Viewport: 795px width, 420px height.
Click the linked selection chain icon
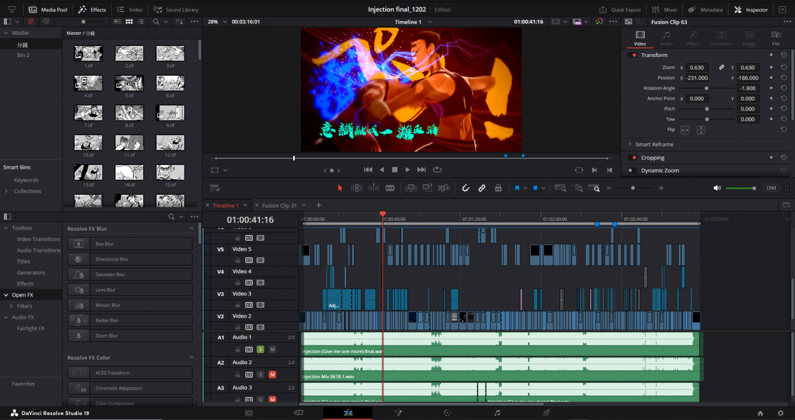click(481, 188)
